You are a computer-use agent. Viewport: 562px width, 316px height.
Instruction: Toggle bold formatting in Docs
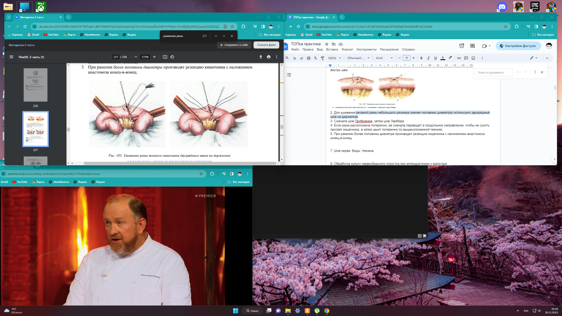(421, 58)
